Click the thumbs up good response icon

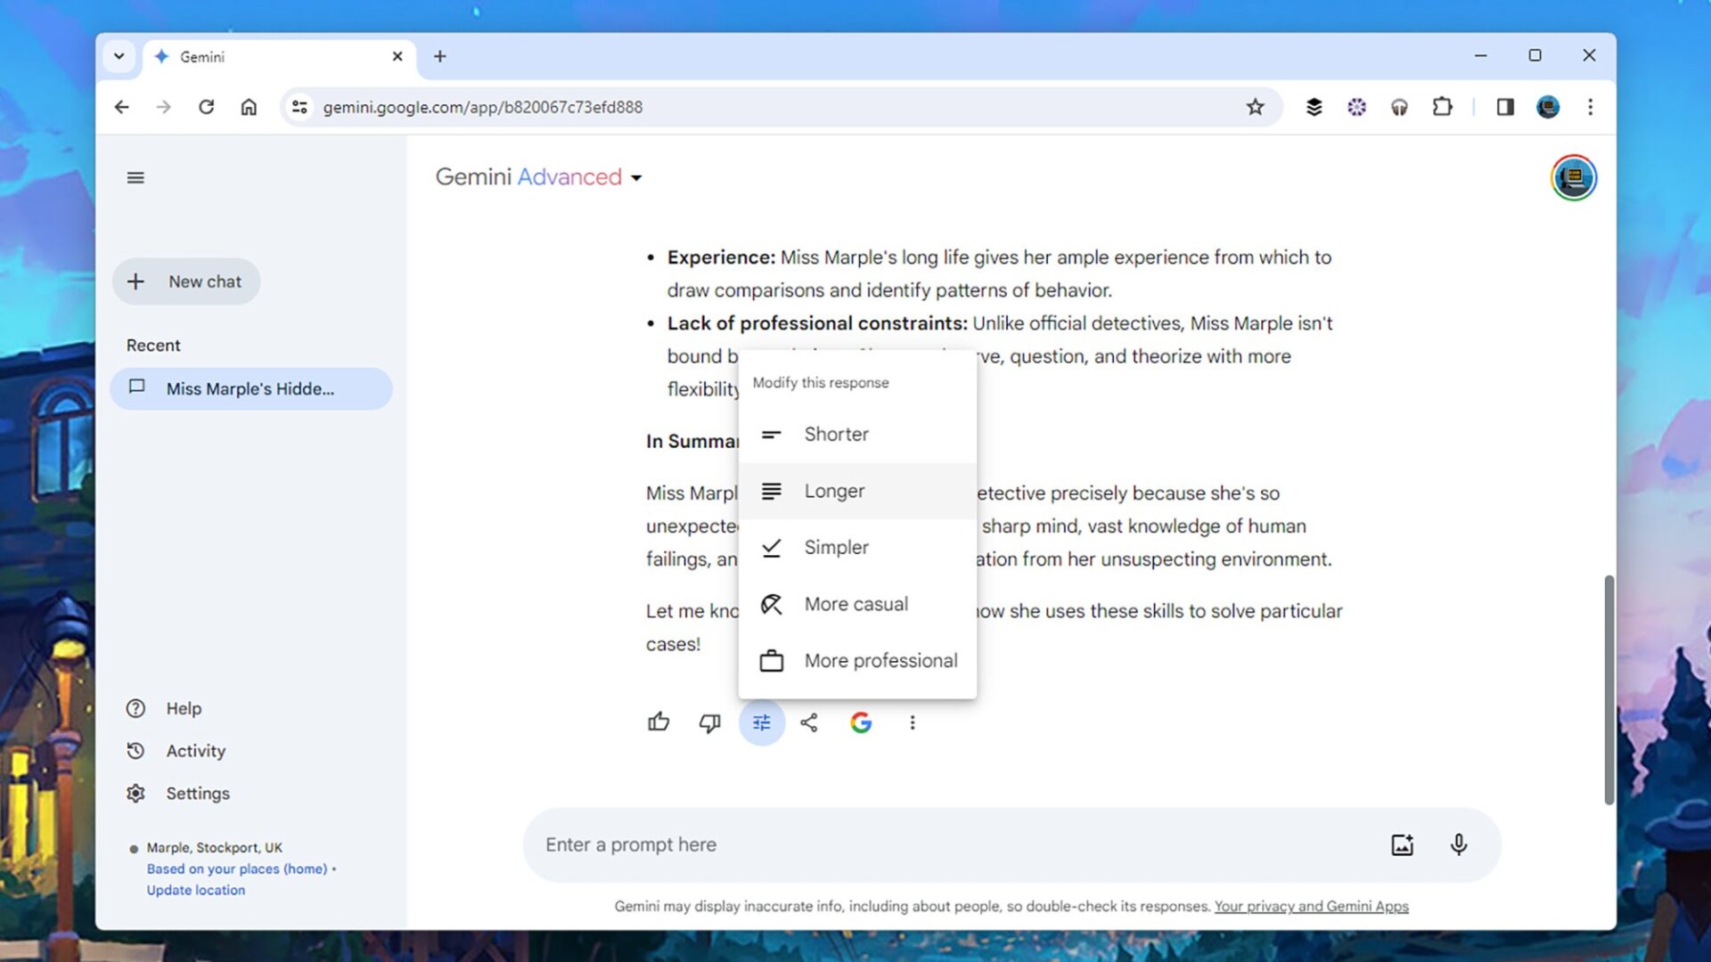point(659,722)
